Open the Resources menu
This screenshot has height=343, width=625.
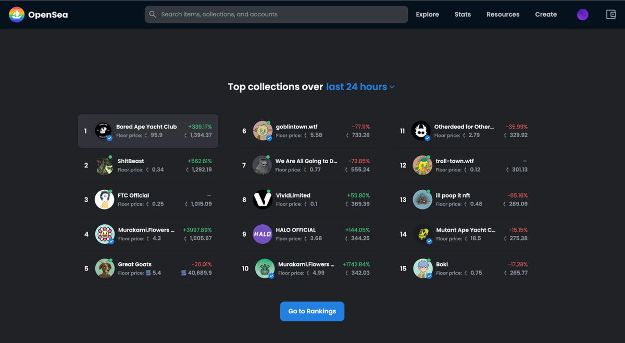503,15
